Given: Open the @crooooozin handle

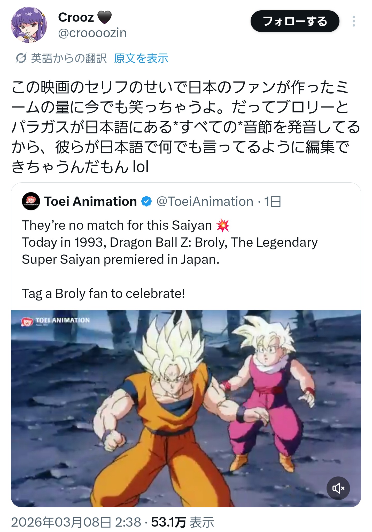Looking at the screenshot, I should (92, 33).
